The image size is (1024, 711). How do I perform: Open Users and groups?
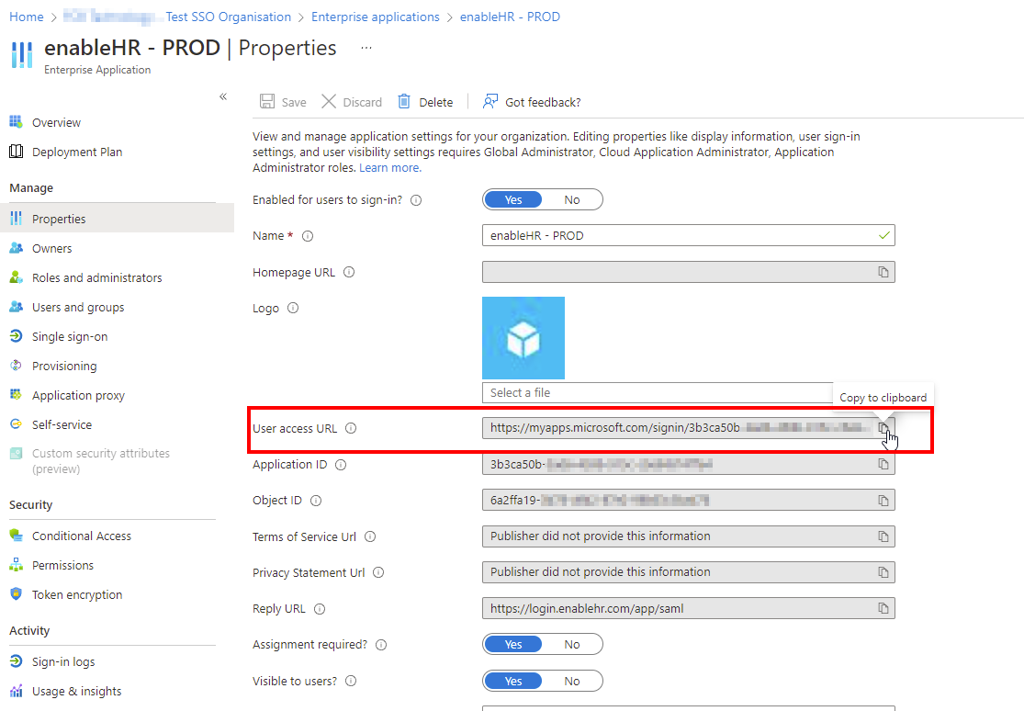(78, 307)
